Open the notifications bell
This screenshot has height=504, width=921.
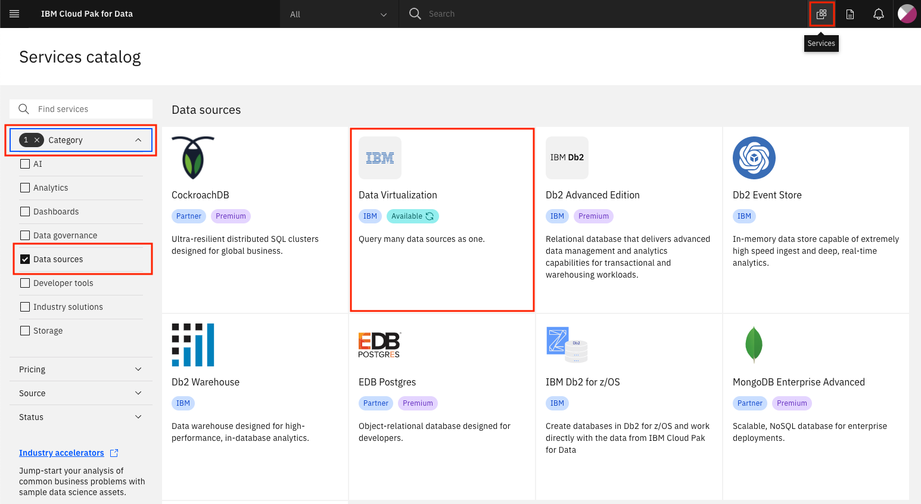(x=878, y=14)
